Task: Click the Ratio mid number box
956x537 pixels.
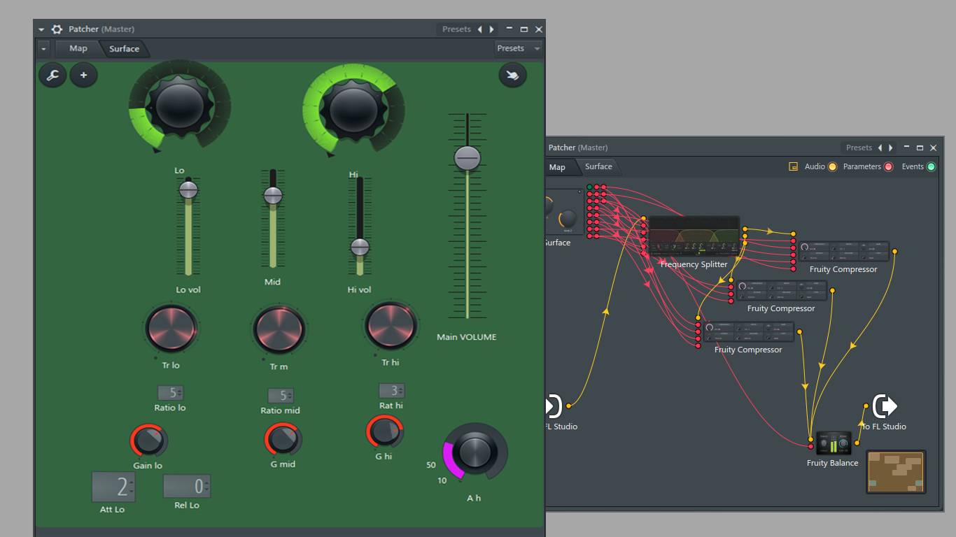Action: click(281, 396)
